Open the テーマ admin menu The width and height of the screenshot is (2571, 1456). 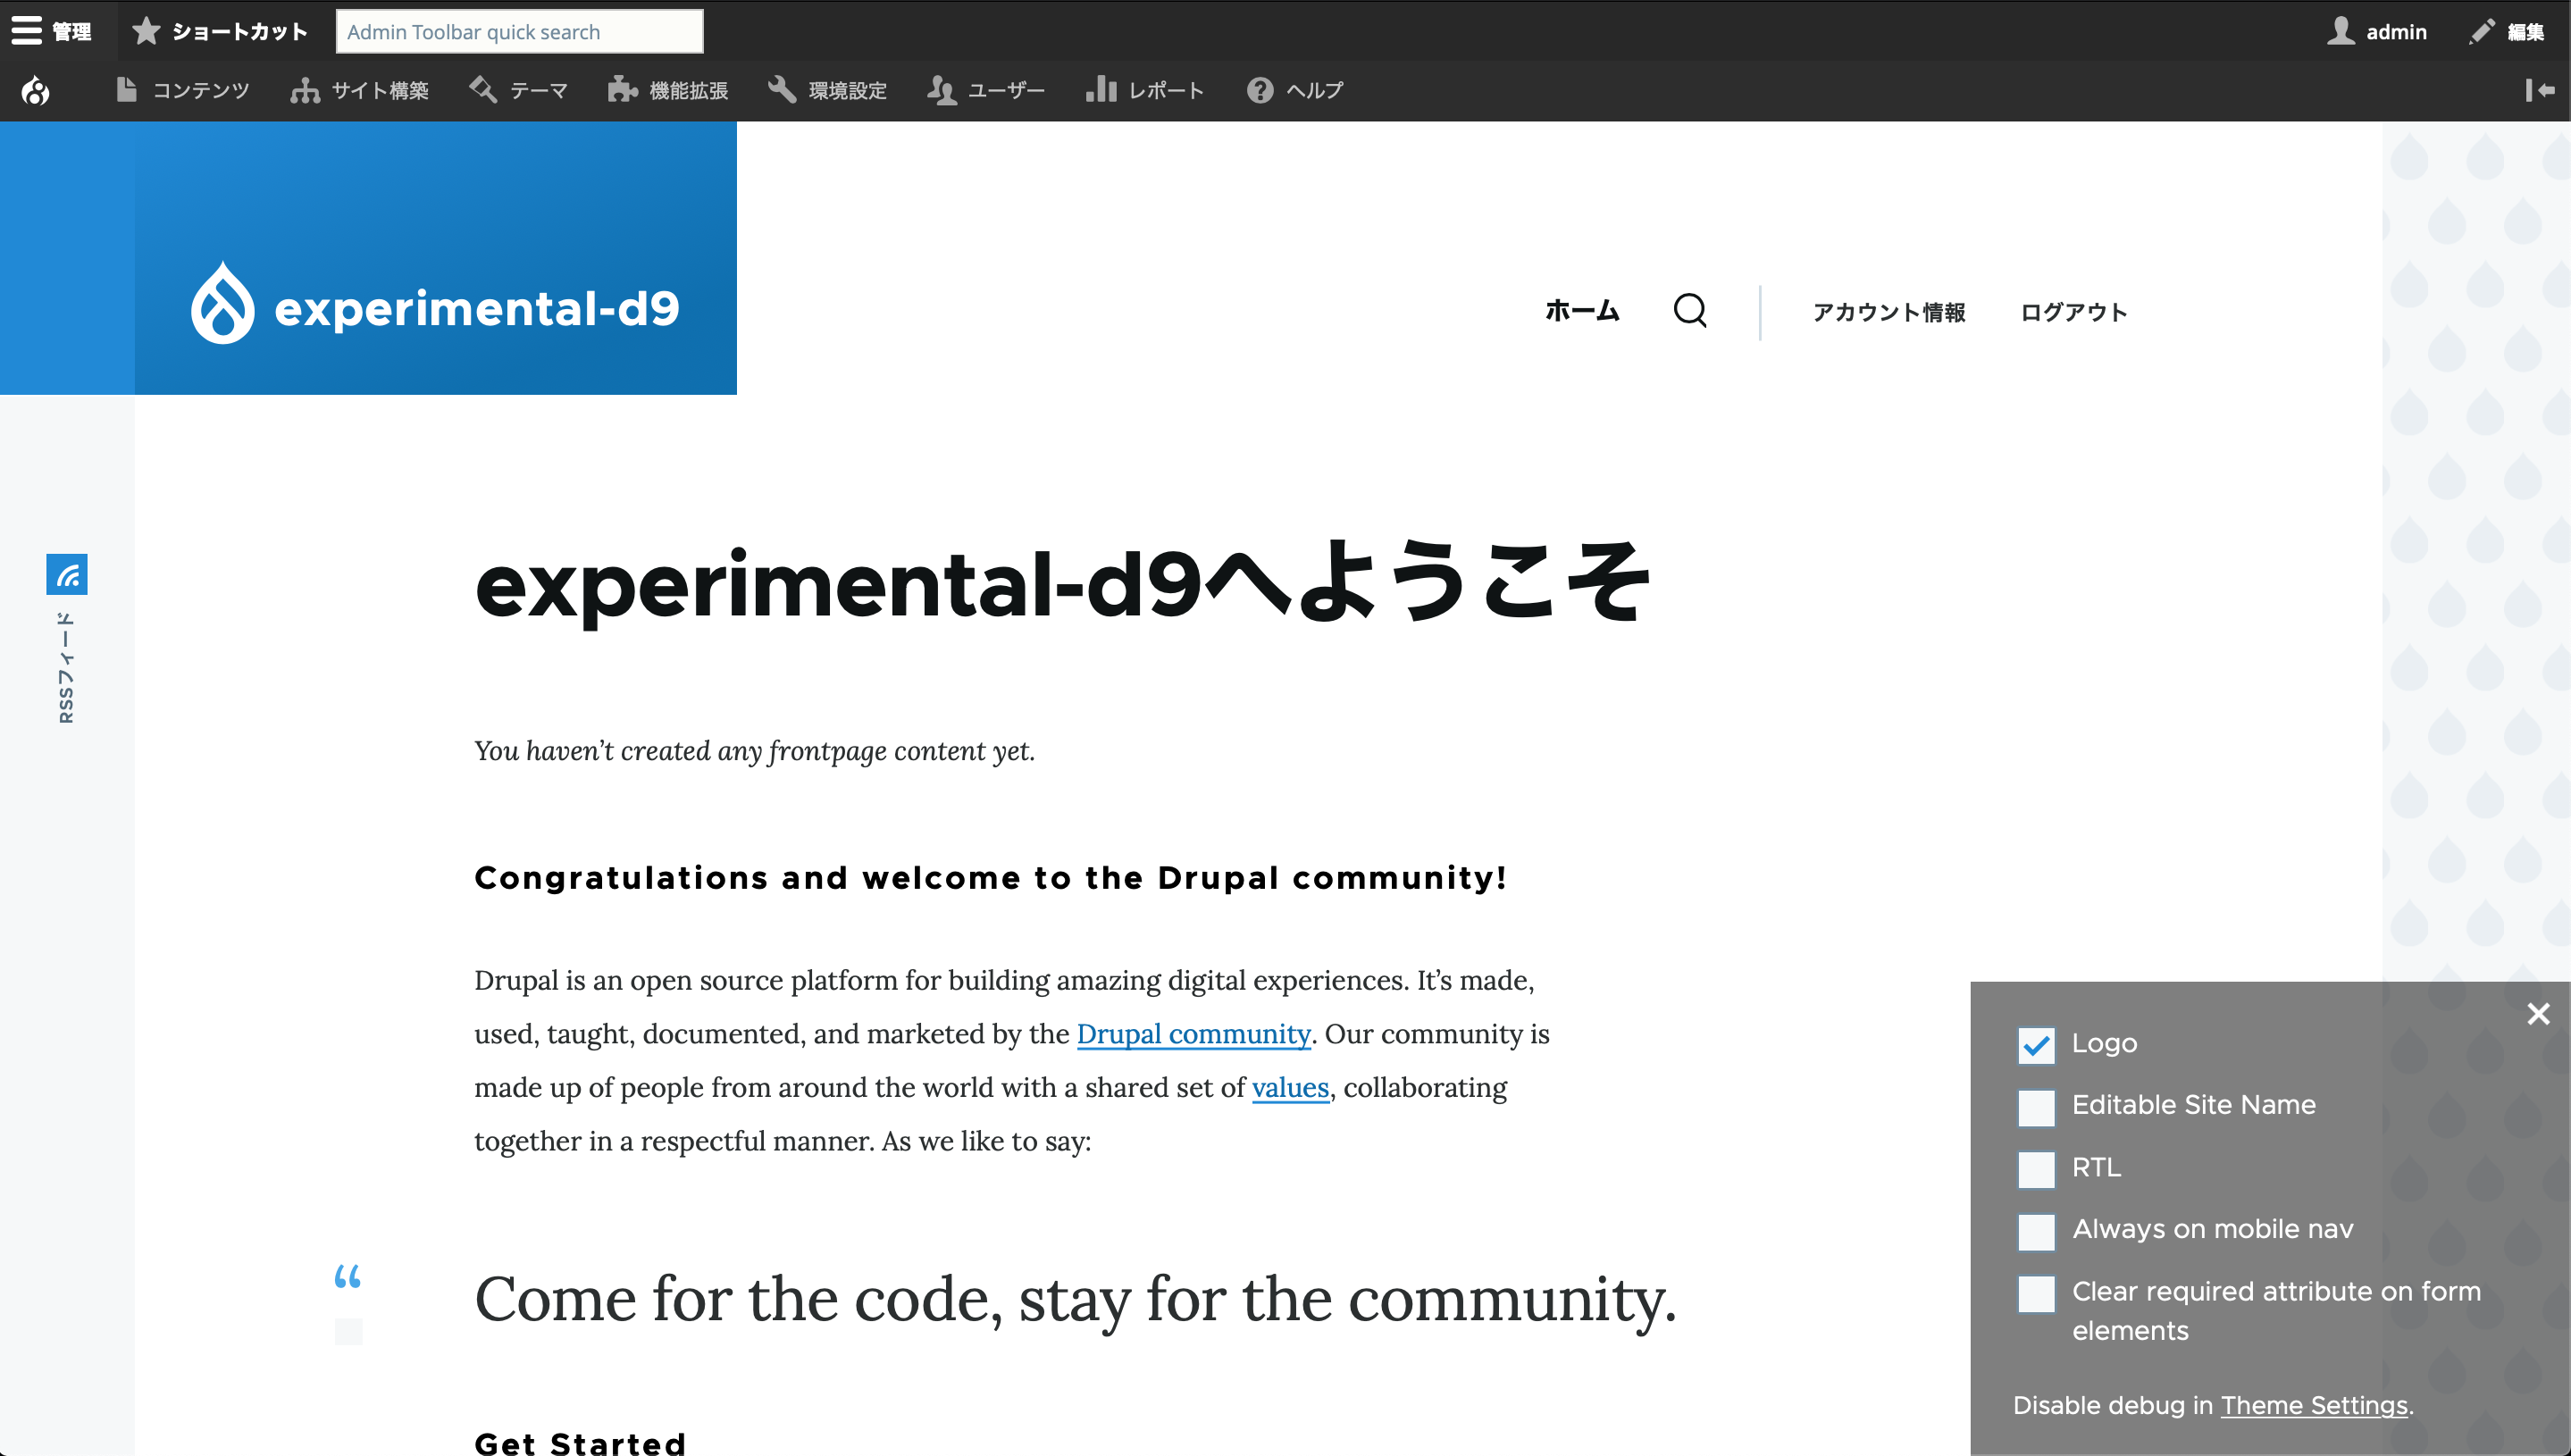click(518, 90)
